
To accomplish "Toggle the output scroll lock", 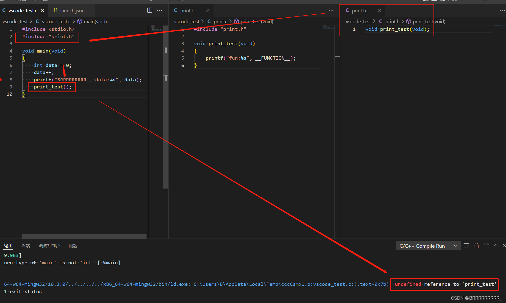I will [x=476, y=246].
